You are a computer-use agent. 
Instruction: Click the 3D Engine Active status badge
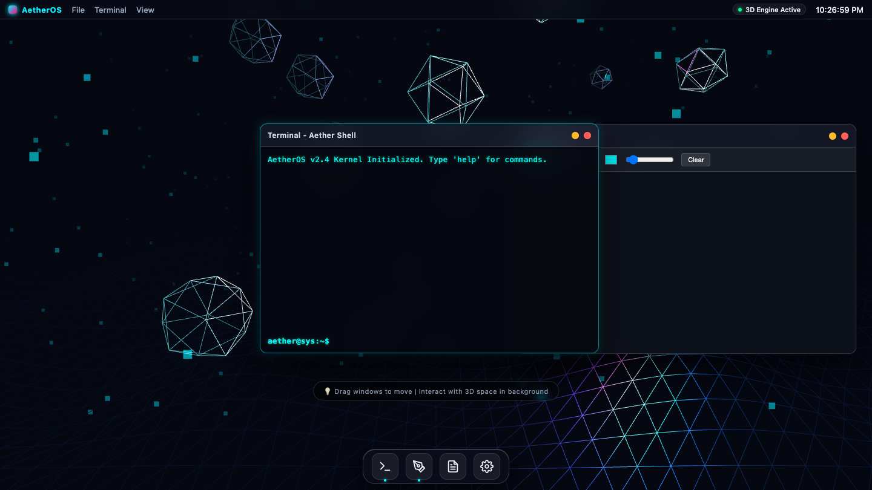point(769,10)
